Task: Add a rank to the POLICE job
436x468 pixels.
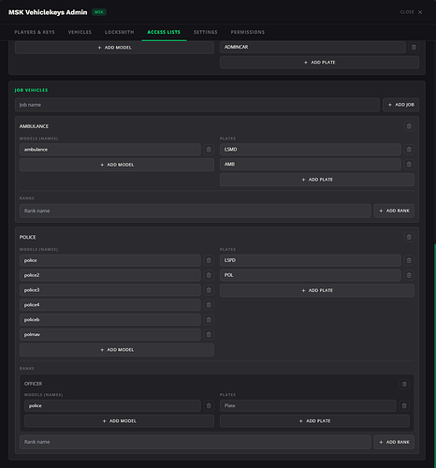Action: [x=394, y=442]
